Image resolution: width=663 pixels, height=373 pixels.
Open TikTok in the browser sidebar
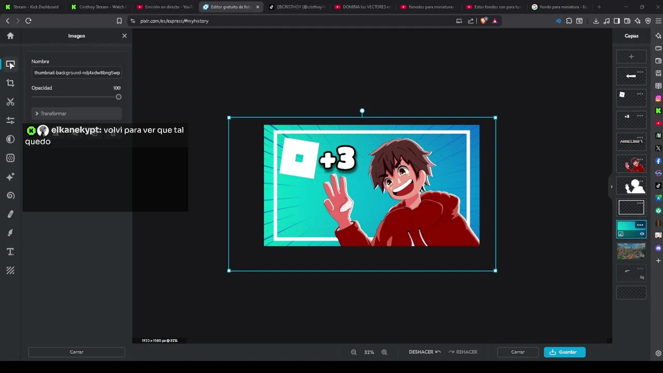pyautogui.click(x=658, y=185)
